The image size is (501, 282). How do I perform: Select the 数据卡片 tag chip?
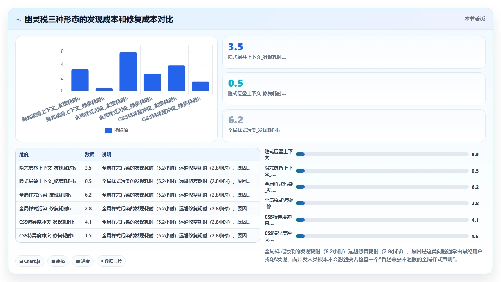[111, 261]
